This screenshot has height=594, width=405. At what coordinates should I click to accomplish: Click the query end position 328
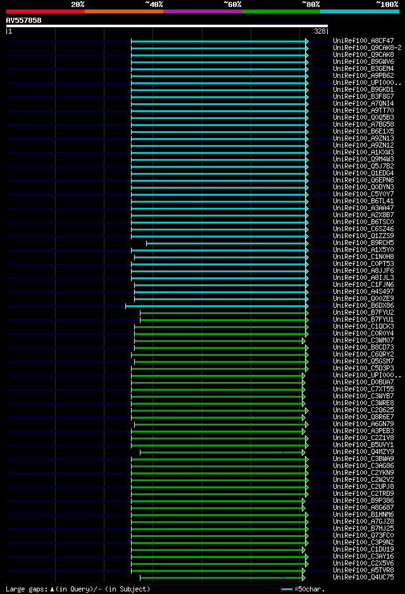tap(320, 32)
